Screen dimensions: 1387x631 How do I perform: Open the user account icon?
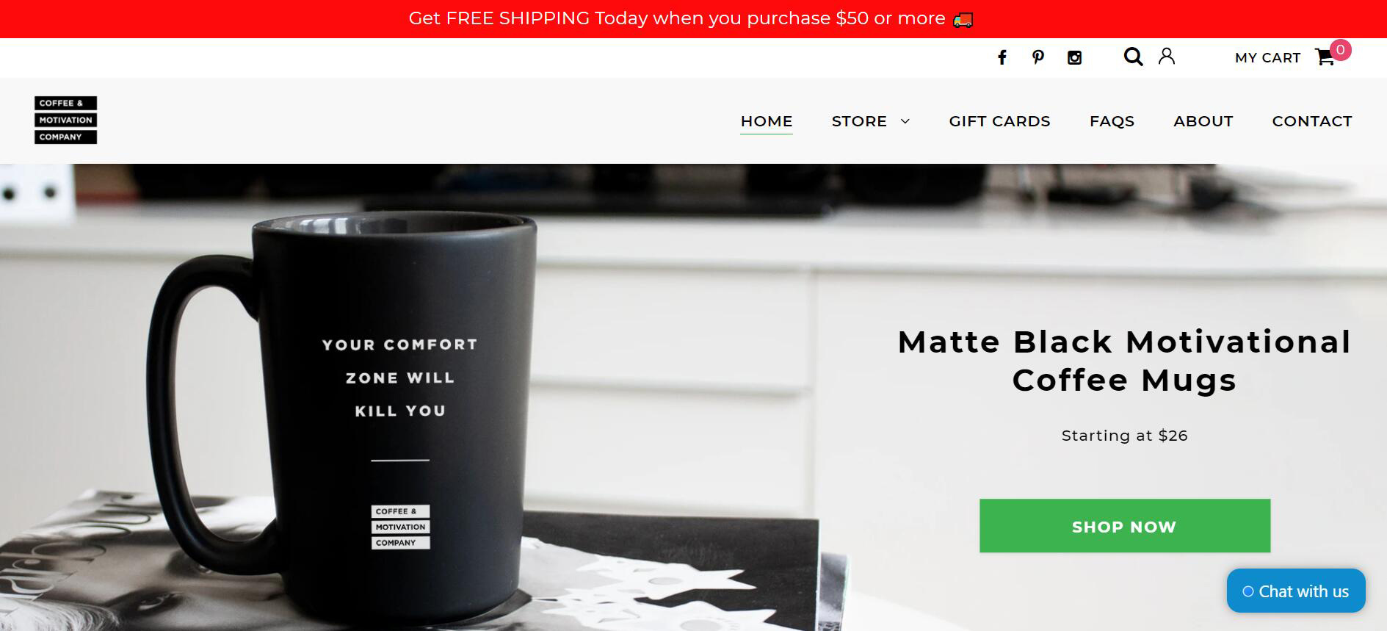1167,57
